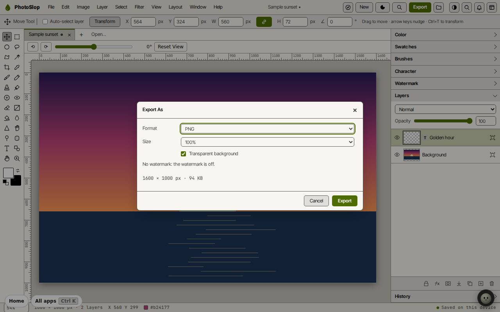500x312 pixels.
Task: Switch to the Sample sunset tab
Action: (43, 34)
